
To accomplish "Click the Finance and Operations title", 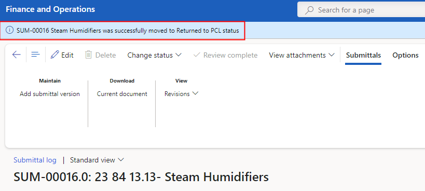I will click(50, 9).
